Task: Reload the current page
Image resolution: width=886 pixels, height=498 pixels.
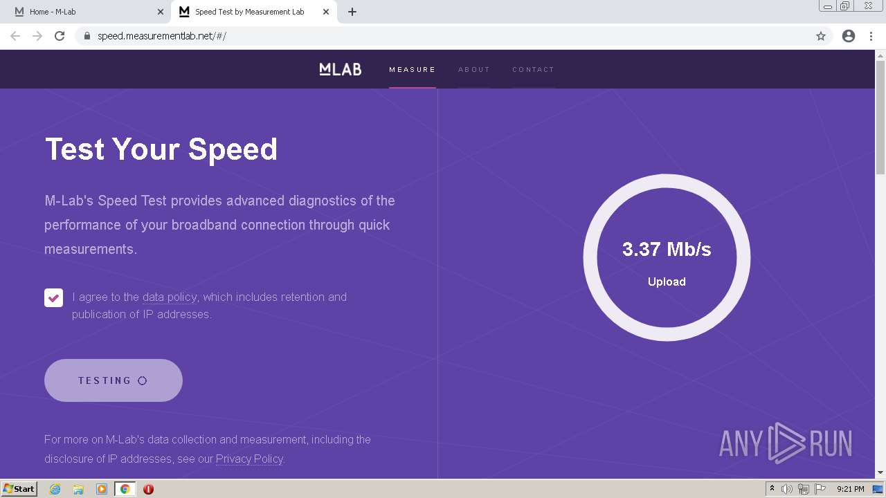Action: coord(60,36)
